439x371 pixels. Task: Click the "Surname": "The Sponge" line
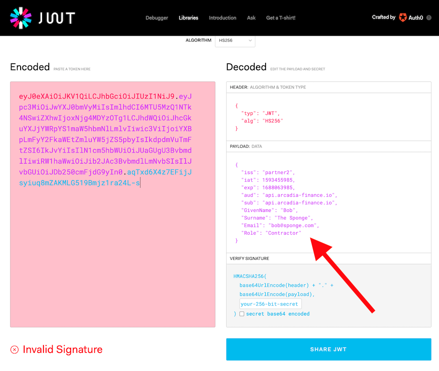tap(277, 218)
